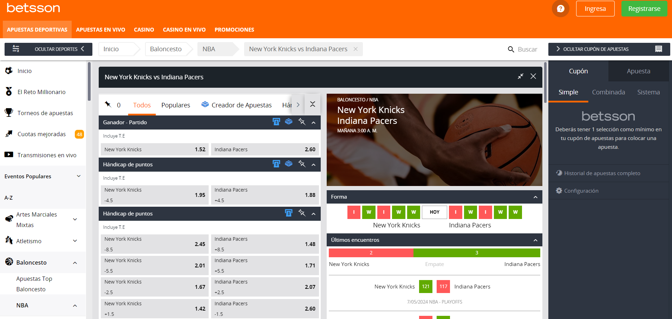The image size is (672, 319).
Task: Collapse the Últimos encuentros section
Action: pyautogui.click(x=535, y=240)
